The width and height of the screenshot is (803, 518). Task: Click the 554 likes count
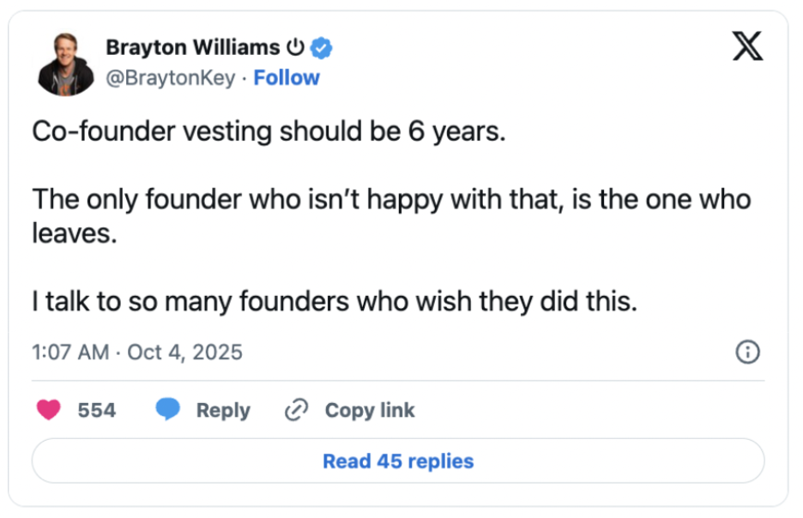pyautogui.click(x=96, y=411)
